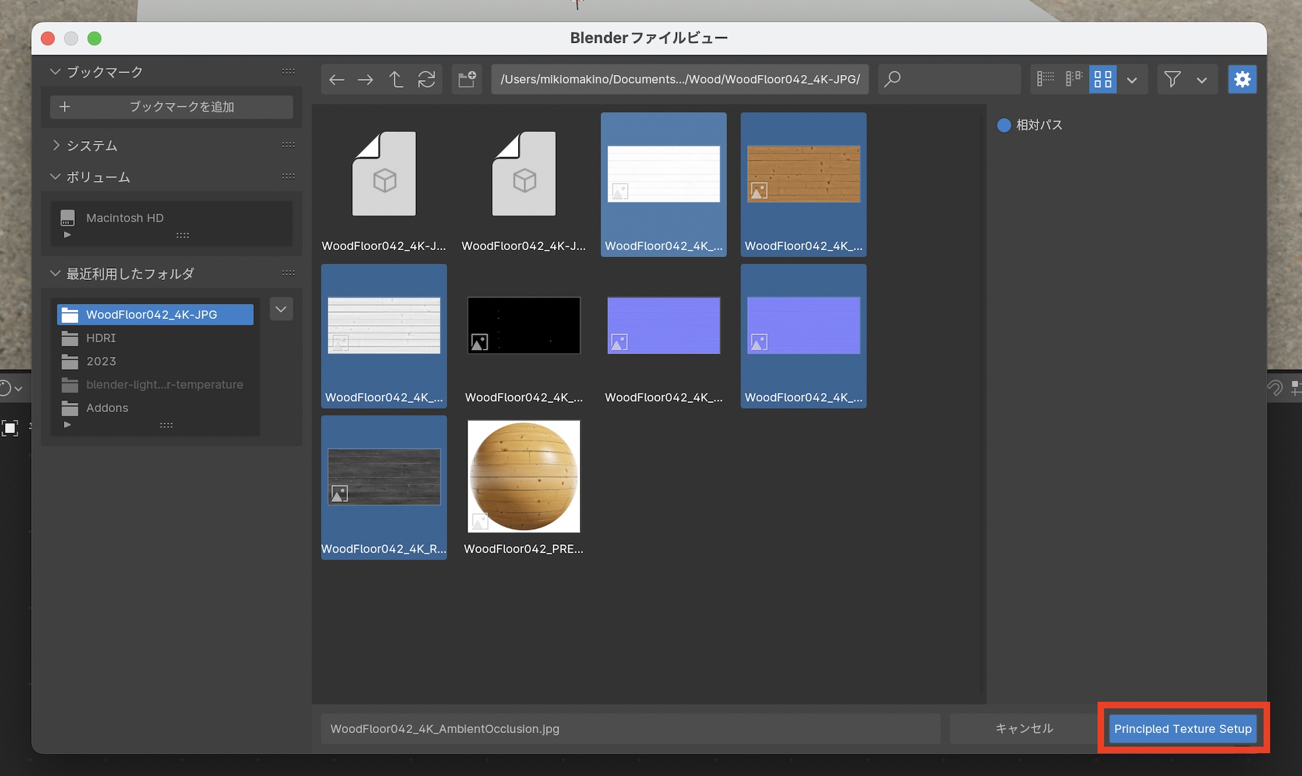
Task: Expand the システム panel section
Action: [91, 145]
